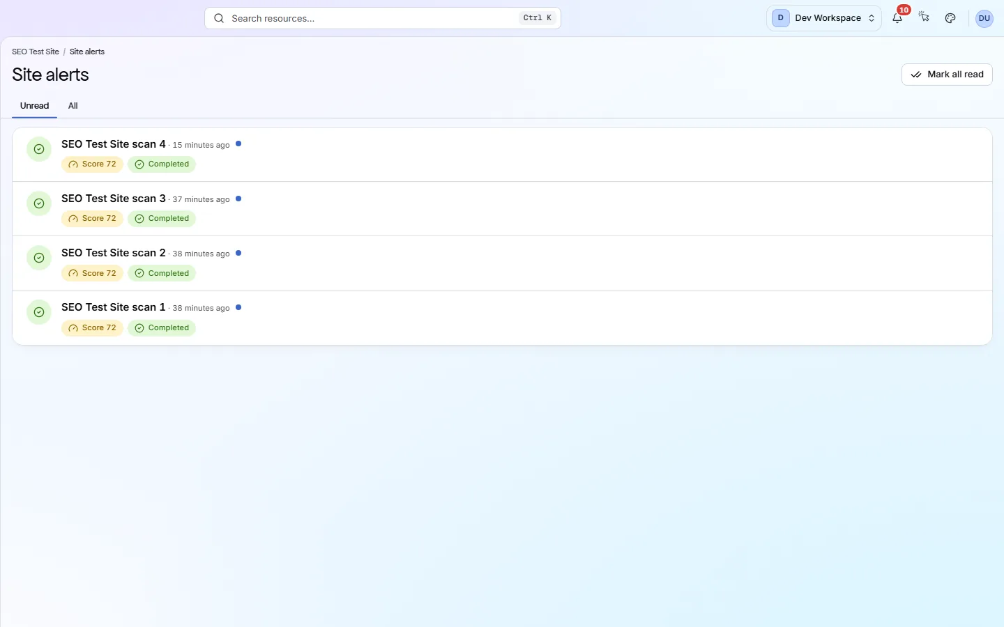Click the unread dot on scan 1
Image resolution: width=1004 pixels, height=627 pixels.
[x=238, y=307]
